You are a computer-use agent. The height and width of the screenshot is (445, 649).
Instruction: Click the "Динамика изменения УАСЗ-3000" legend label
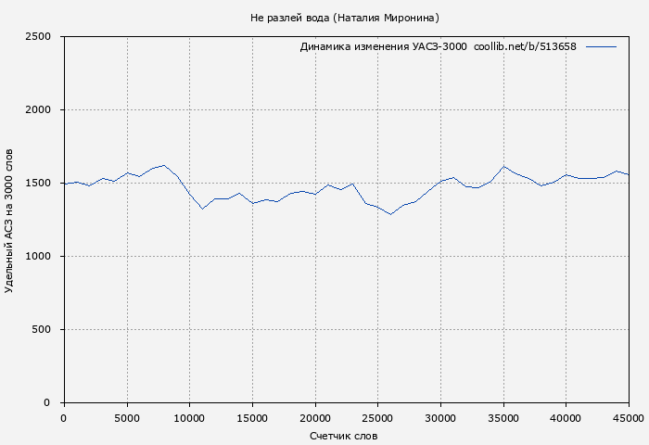click(x=383, y=47)
